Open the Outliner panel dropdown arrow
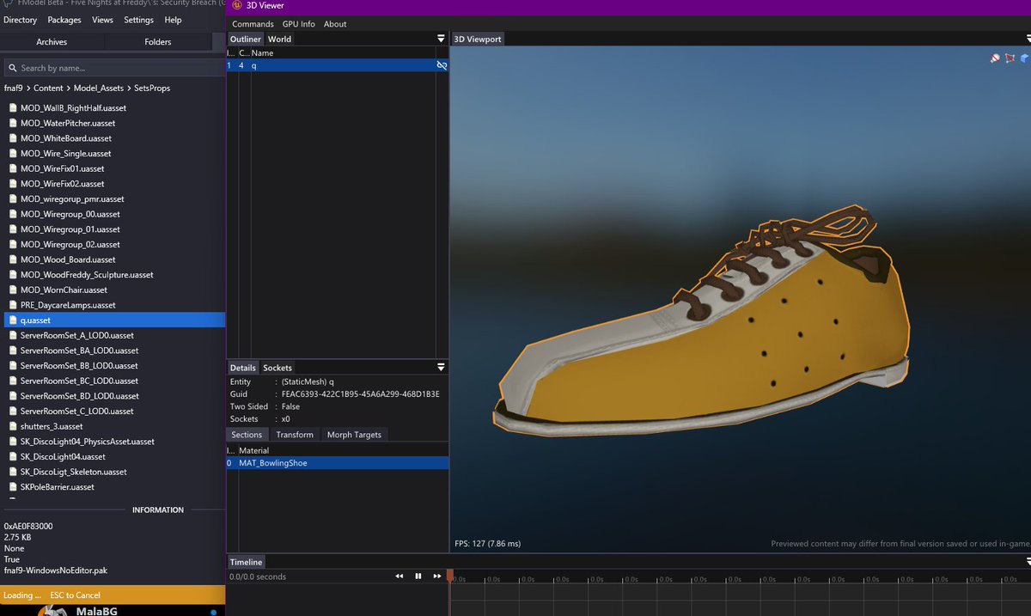 point(441,39)
